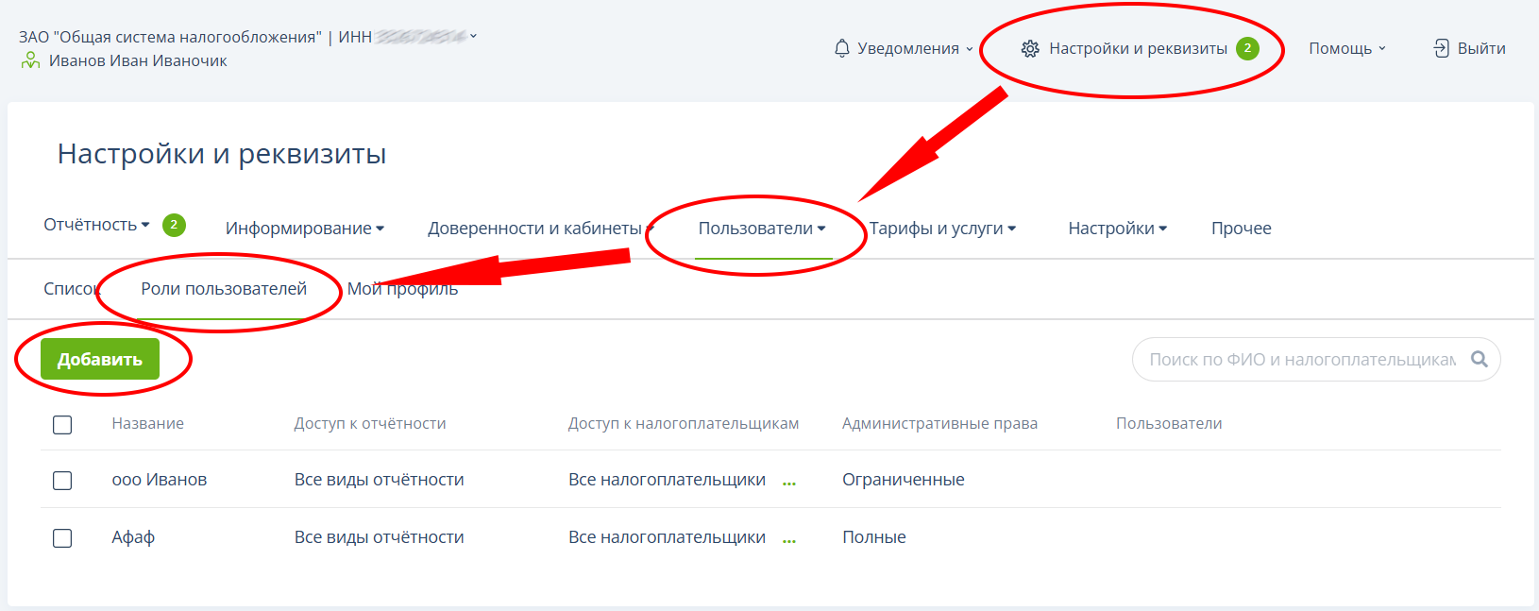Image resolution: width=1539 pixels, height=611 pixels.
Task: Check the Афаф row checkbox
Action: coord(62,537)
